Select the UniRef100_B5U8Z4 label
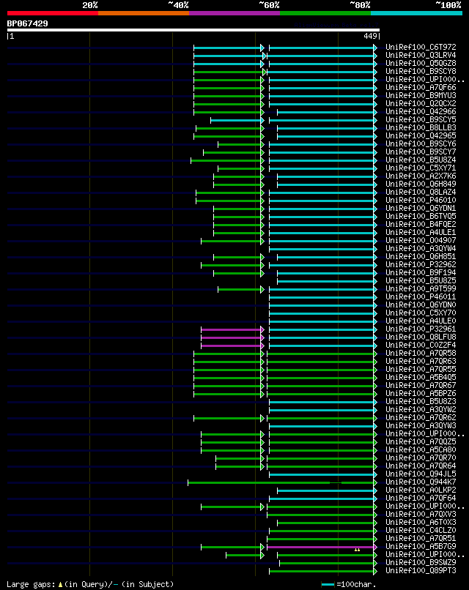 pyautogui.click(x=421, y=160)
